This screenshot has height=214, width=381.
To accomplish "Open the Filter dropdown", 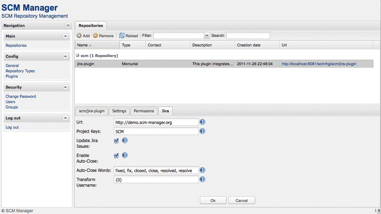I will 207,35.
